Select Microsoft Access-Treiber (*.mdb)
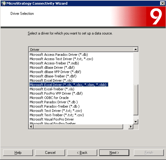 pyautogui.click(x=54, y=63)
